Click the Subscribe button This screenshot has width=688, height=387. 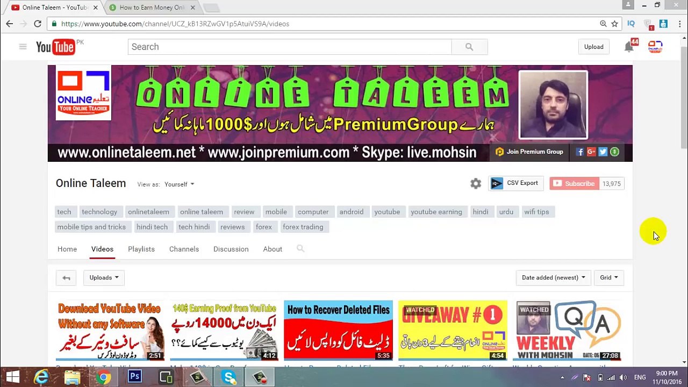(574, 184)
